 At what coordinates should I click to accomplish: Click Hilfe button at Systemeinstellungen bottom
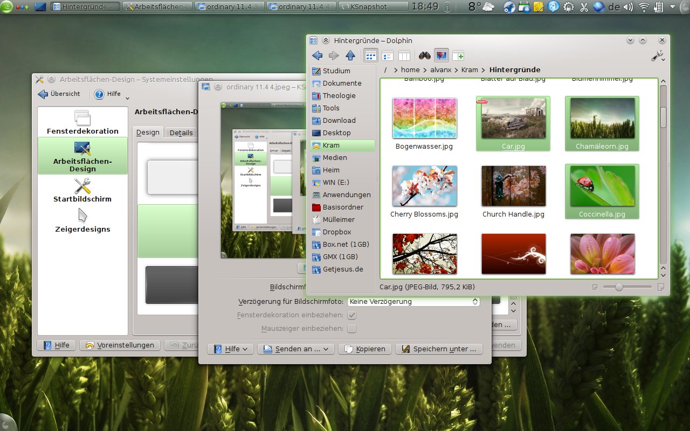(x=56, y=345)
